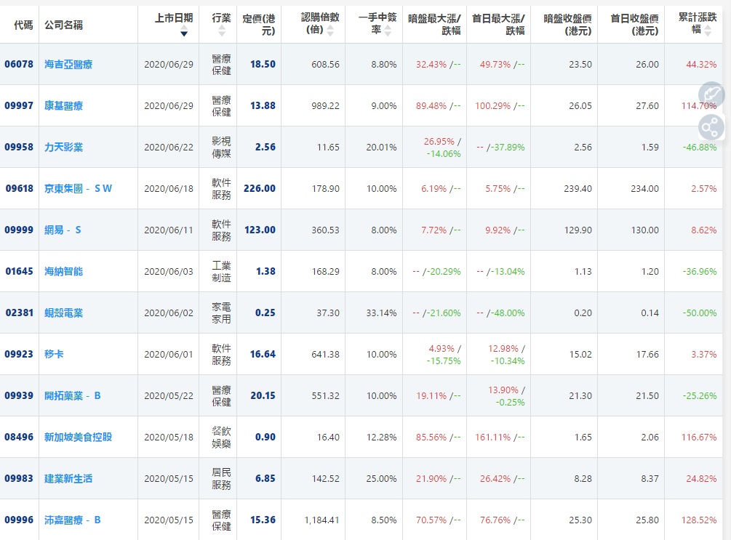Click 影視傳媒 industry cell
This screenshot has height=540, width=731.
[x=221, y=148]
